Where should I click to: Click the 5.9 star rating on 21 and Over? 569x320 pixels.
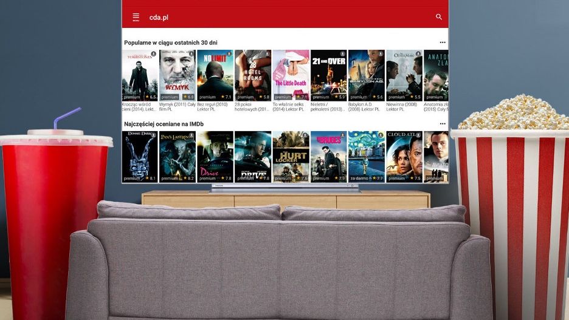[x=340, y=97]
